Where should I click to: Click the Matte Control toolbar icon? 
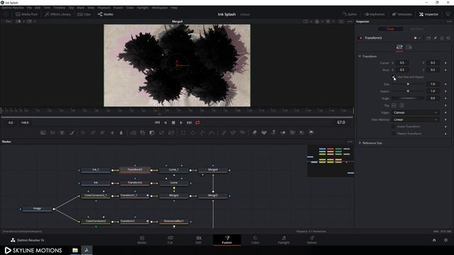coord(152,132)
